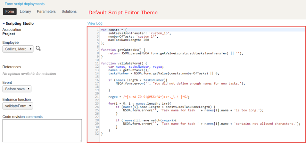Click line number 21 in the gutter

pos(97,97)
